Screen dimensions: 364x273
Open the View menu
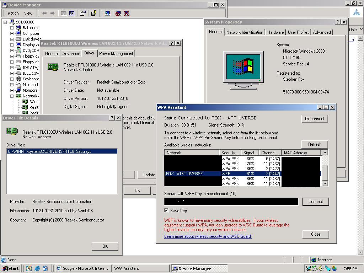click(28, 13)
